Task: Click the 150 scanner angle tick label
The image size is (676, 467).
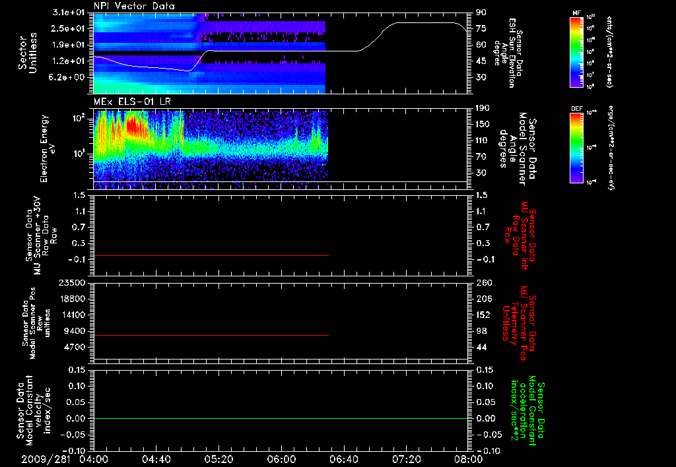Action: pos(484,124)
